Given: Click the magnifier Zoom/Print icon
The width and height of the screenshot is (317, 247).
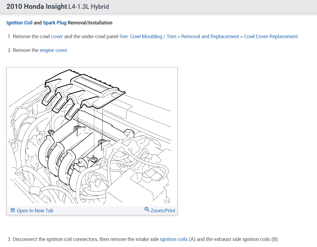Looking at the screenshot, I should [147, 210].
